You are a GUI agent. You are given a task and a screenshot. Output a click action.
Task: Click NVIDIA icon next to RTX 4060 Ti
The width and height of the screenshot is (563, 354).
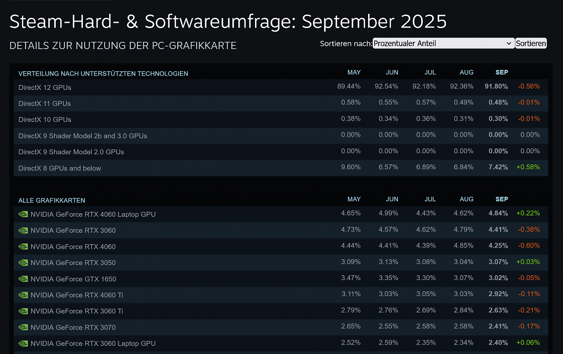click(x=23, y=295)
